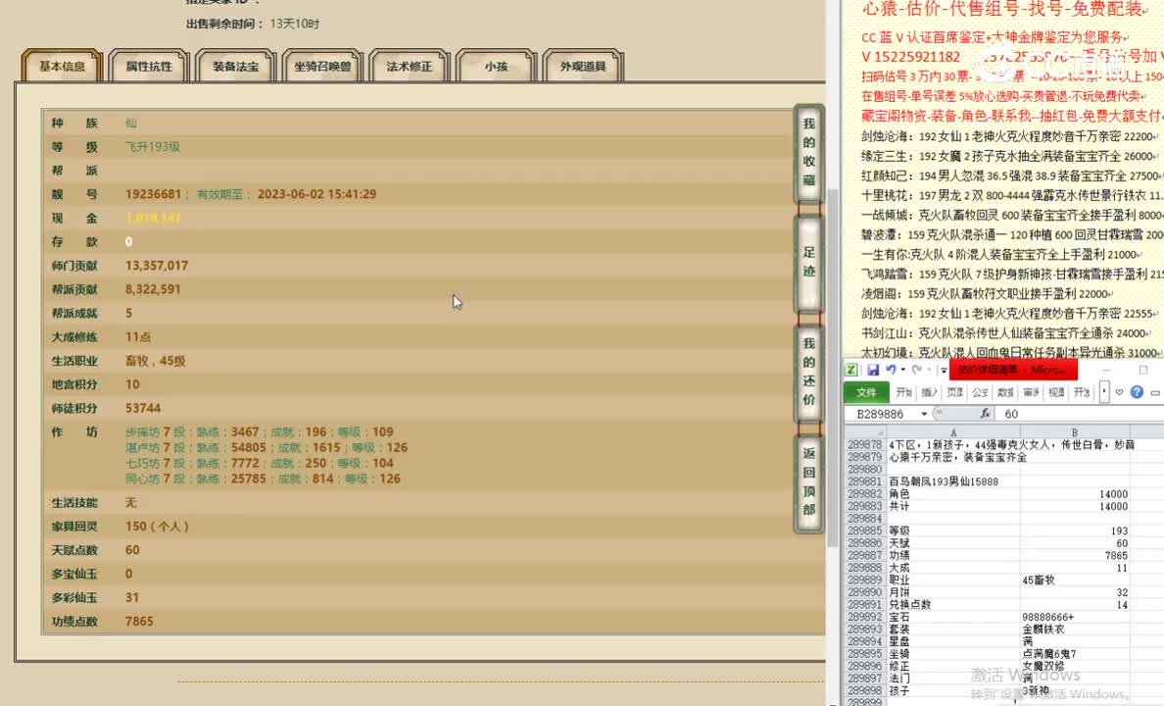Click the Redo icon in the Excel toolbar
The width and height of the screenshot is (1164, 706).
(919, 370)
